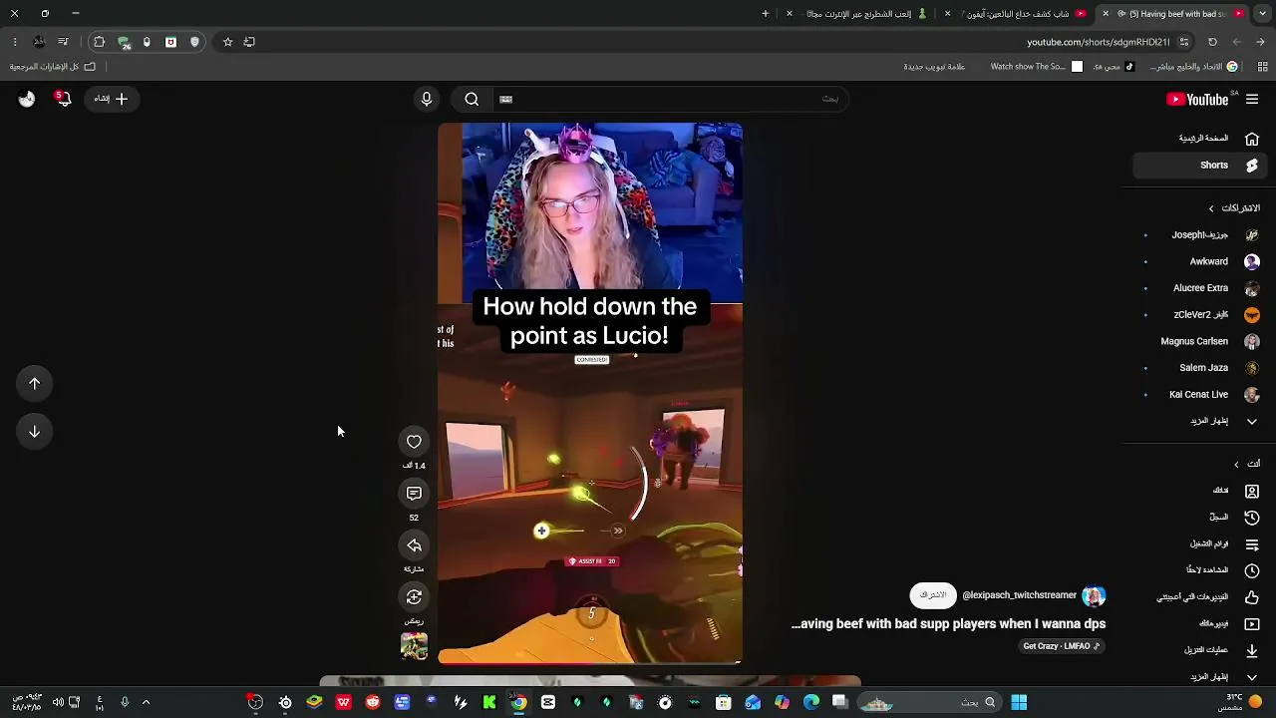Screen dimensions: 1276x718
Task: Like the Lucio short with the heart icon
Action: [414, 442]
